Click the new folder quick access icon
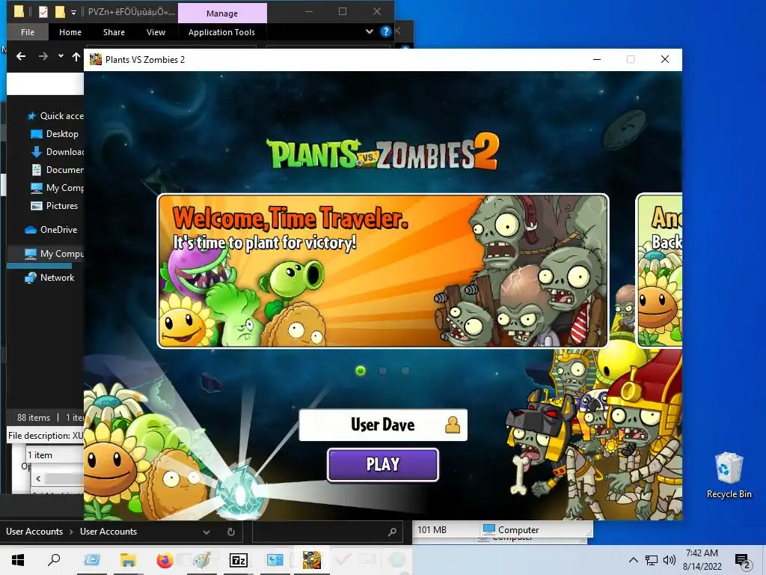 pos(60,12)
